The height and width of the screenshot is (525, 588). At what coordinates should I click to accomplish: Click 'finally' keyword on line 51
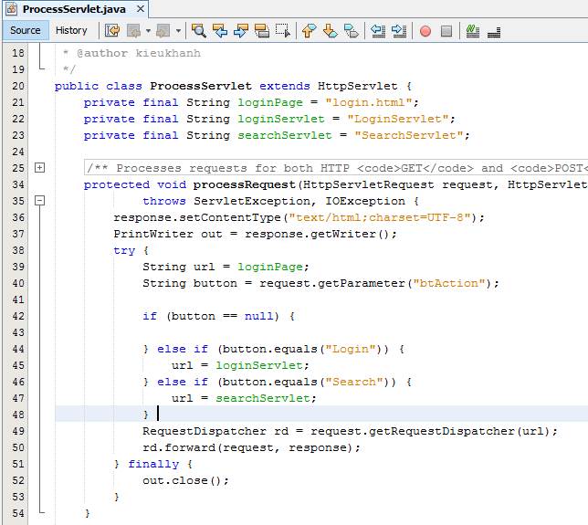tap(153, 464)
